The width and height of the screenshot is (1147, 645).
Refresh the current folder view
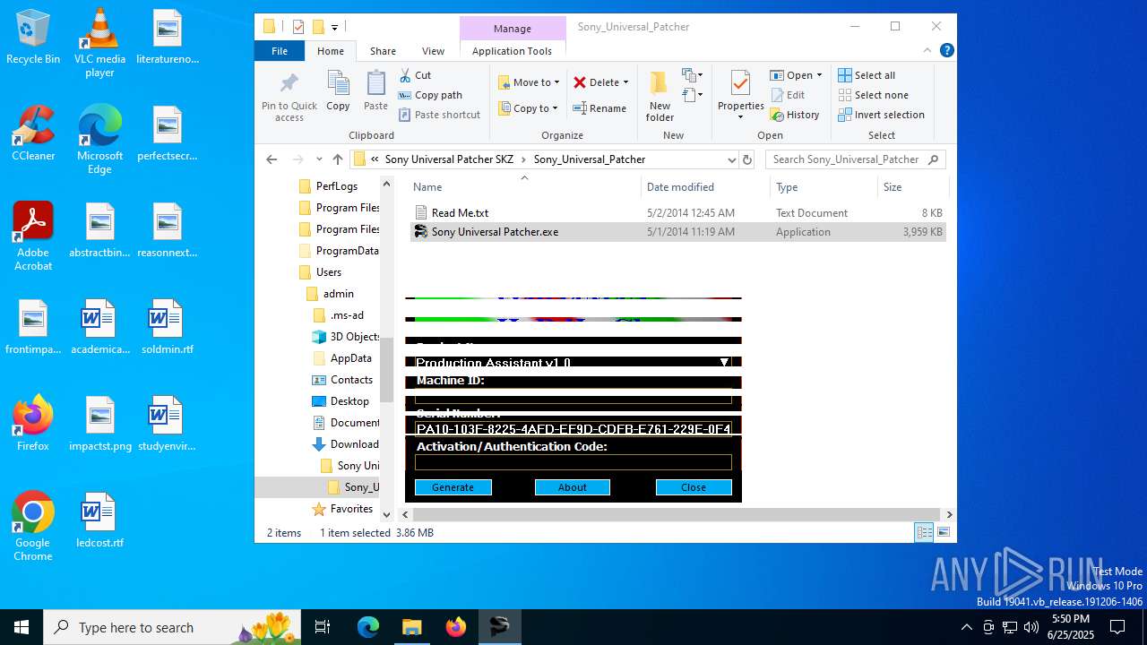pyautogui.click(x=747, y=159)
